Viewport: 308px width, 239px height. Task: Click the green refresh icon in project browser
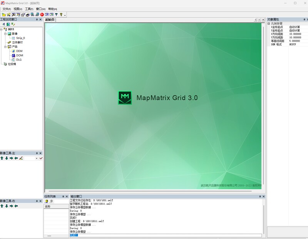point(8,24)
